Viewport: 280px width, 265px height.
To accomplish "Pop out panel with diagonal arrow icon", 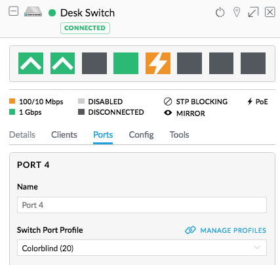I will pos(253,12).
